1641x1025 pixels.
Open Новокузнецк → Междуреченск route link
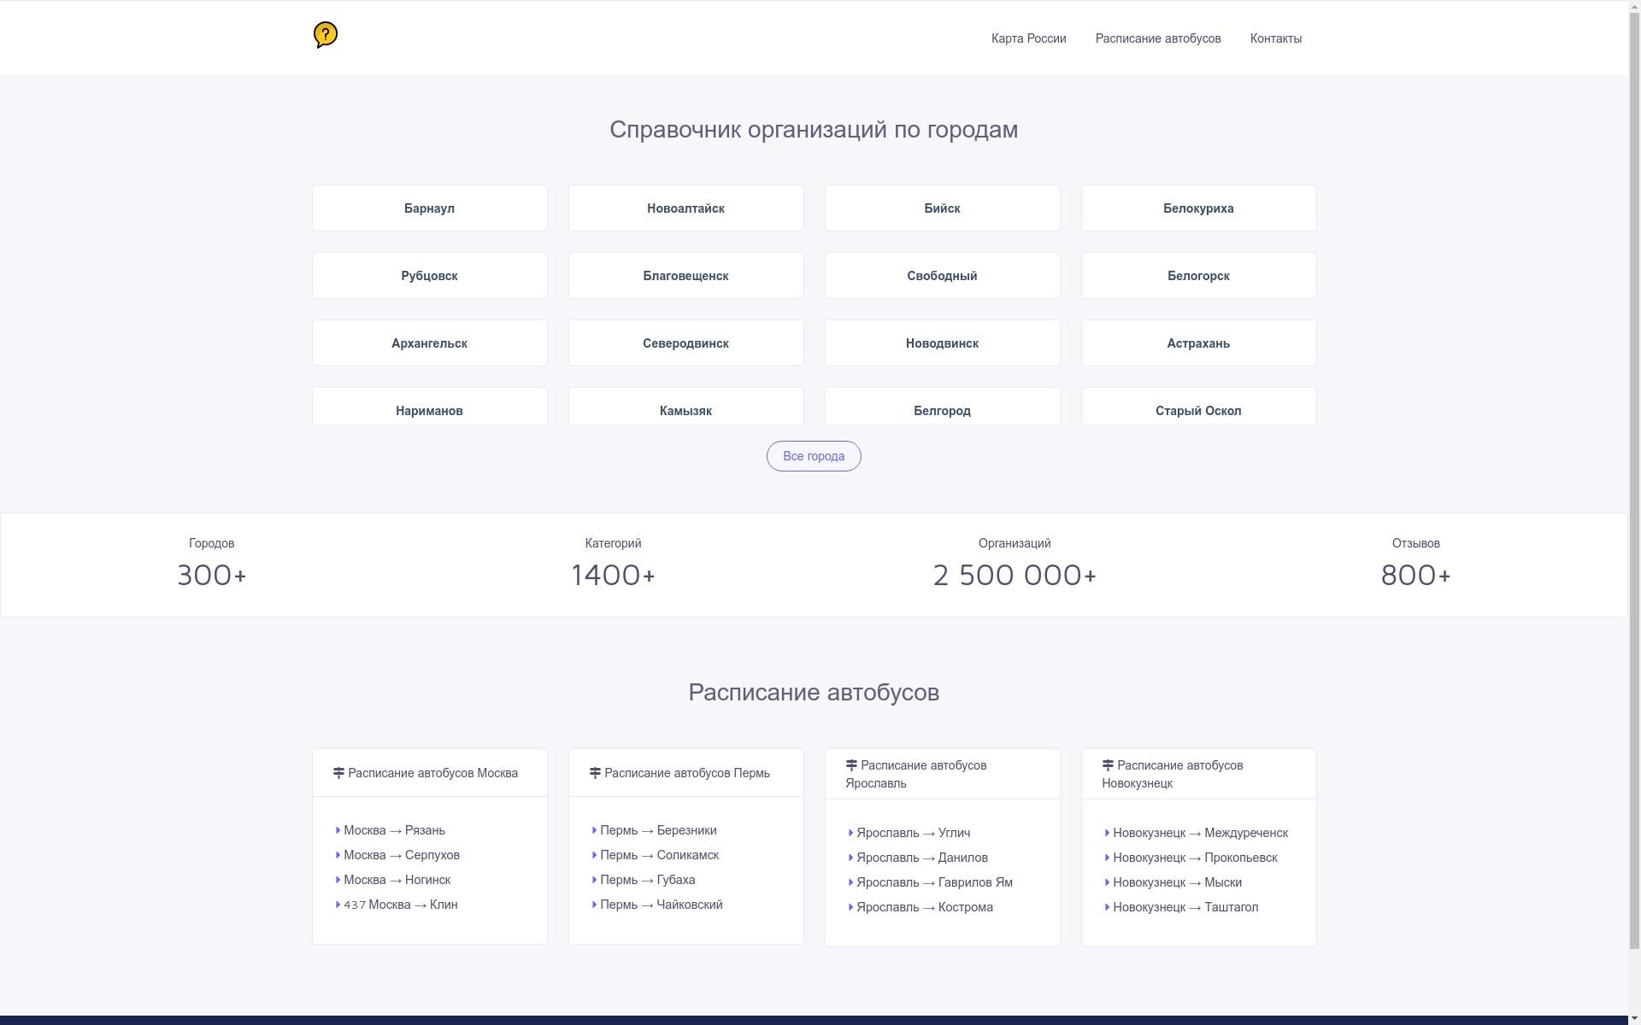point(1199,833)
